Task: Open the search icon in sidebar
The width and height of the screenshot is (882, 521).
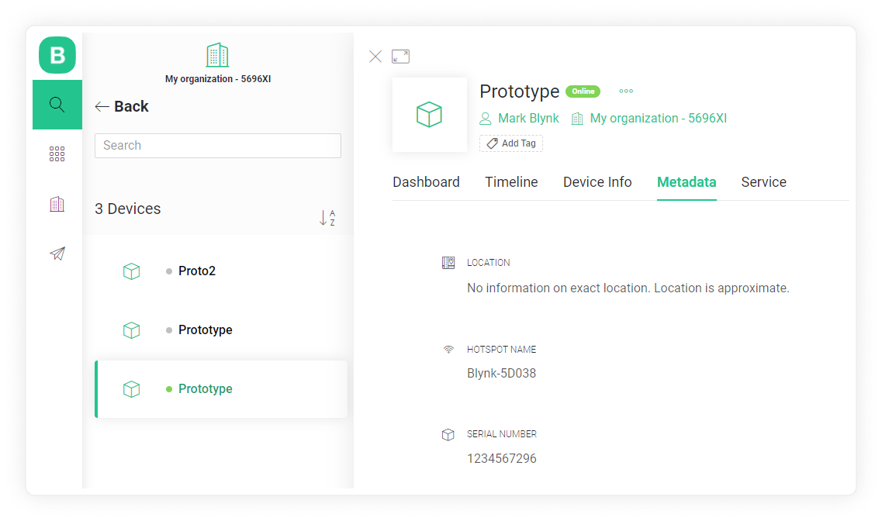Action: 57,105
